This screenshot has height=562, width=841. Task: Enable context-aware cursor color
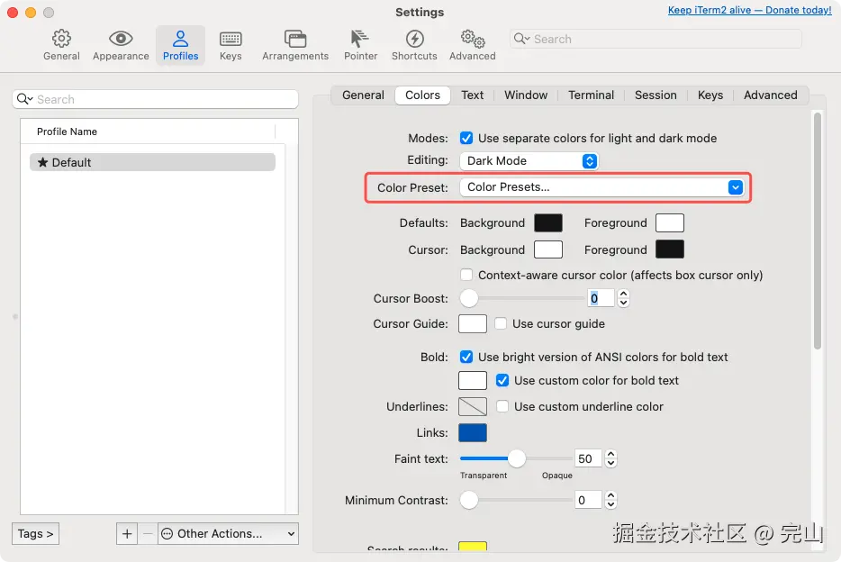point(466,275)
